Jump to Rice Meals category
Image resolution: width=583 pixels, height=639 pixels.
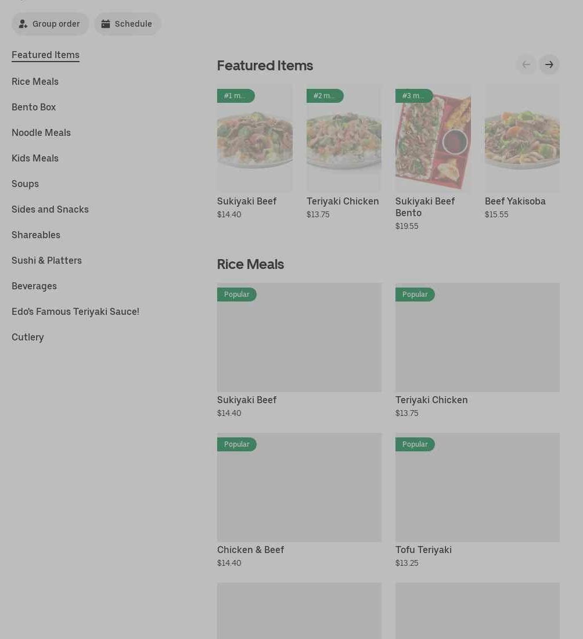click(35, 81)
